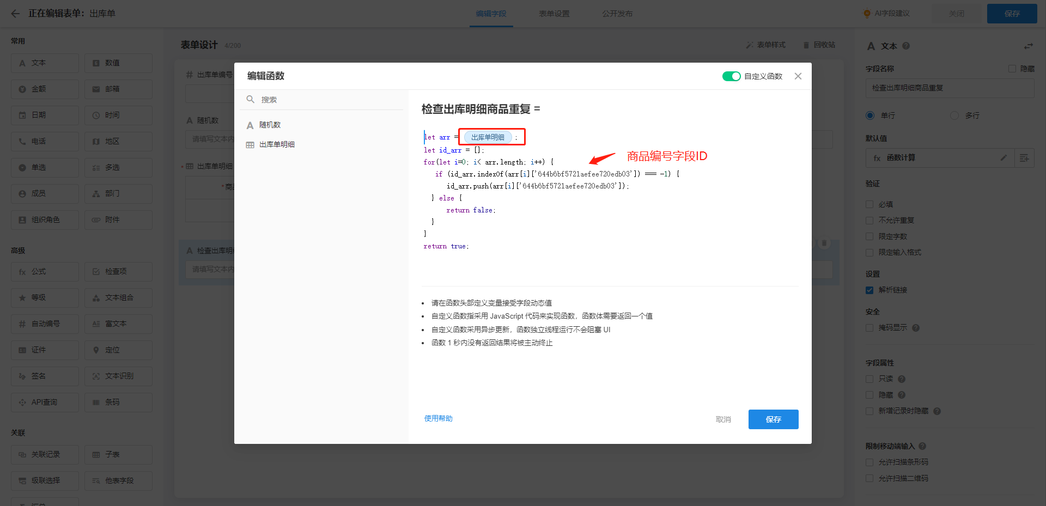Uncheck the 解析链接 checkbox
Image resolution: width=1046 pixels, height=506 pixels.
[x=869, y=290]
